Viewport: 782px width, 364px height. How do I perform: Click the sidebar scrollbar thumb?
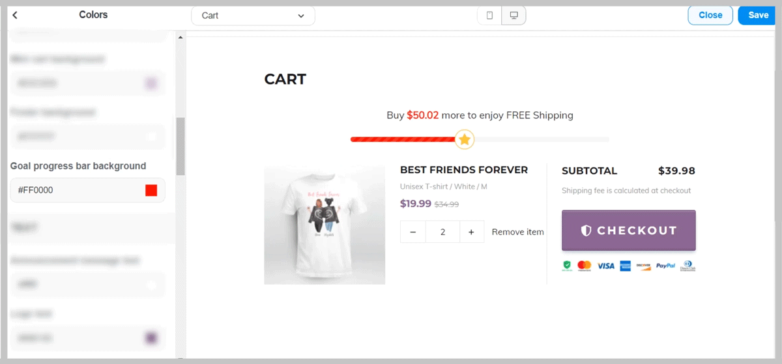[181, 146]
